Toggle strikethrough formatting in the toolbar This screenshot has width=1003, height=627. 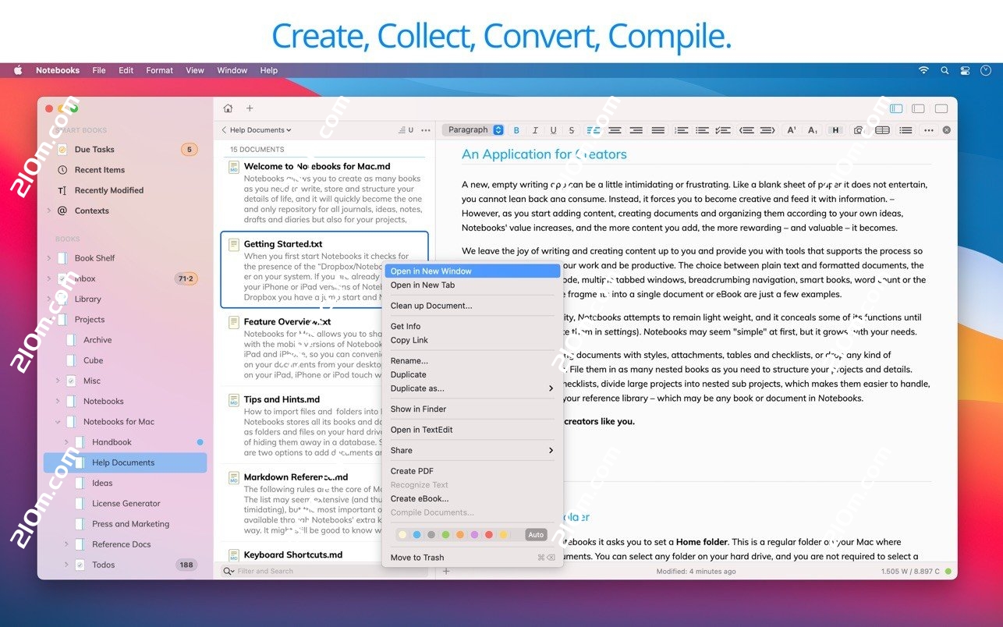571,129
